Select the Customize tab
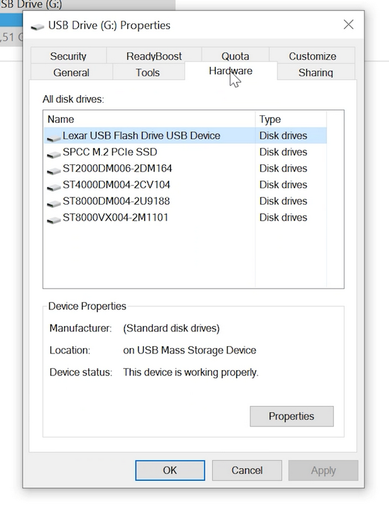 tap(312, 56)
